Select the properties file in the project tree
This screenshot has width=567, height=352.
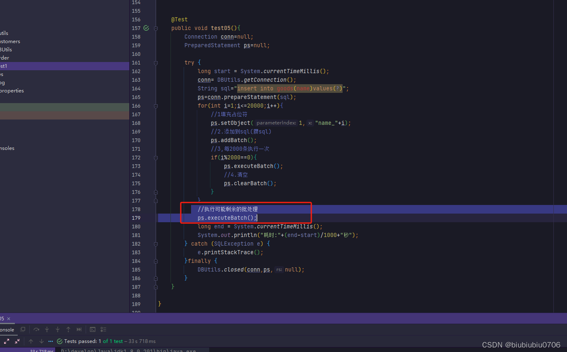pyautogui.click(x=12, y=91)
